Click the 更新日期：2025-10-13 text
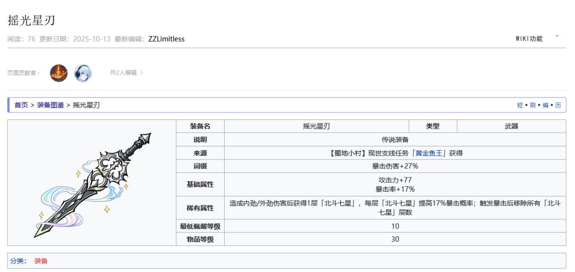The image size is (575, 272). click(75, 39)
